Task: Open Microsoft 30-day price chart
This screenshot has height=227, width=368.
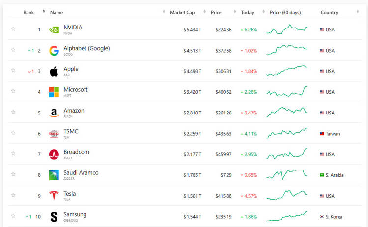Action: coord(286,91)
